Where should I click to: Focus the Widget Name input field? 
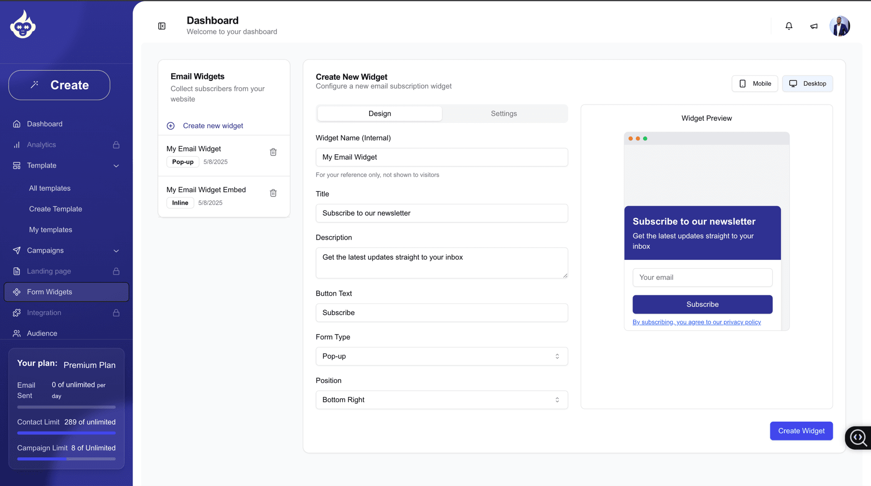pyautogui.click(x=442, y=157)
